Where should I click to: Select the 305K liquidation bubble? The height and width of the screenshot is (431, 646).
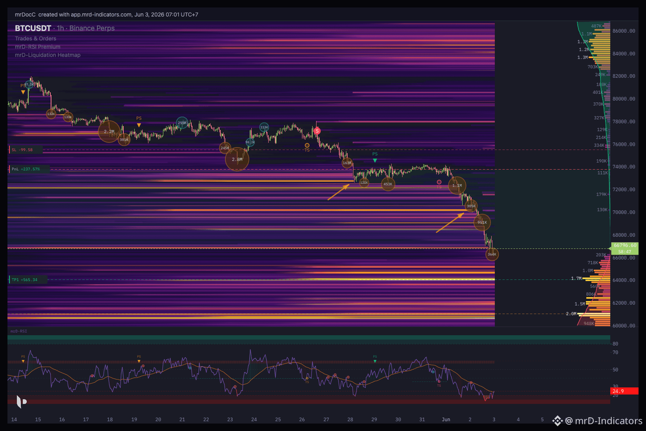point(471,206)
